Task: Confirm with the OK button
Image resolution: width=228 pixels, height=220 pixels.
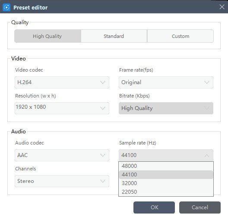Action: [154, 207]
